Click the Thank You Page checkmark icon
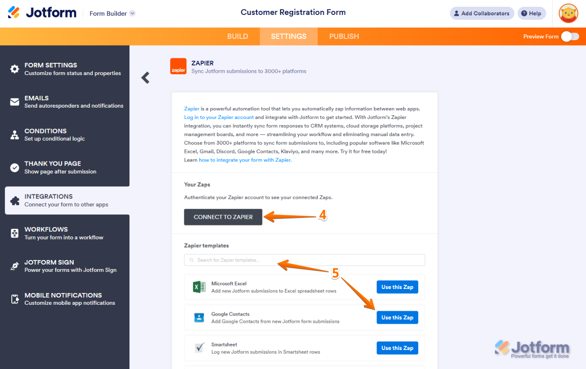 [15, 168]
